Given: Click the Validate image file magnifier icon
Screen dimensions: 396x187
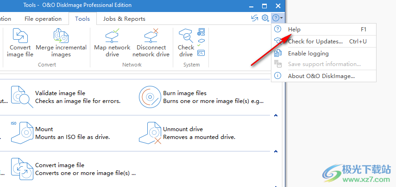Looking at the screenshot, I should tap(22, 97).
